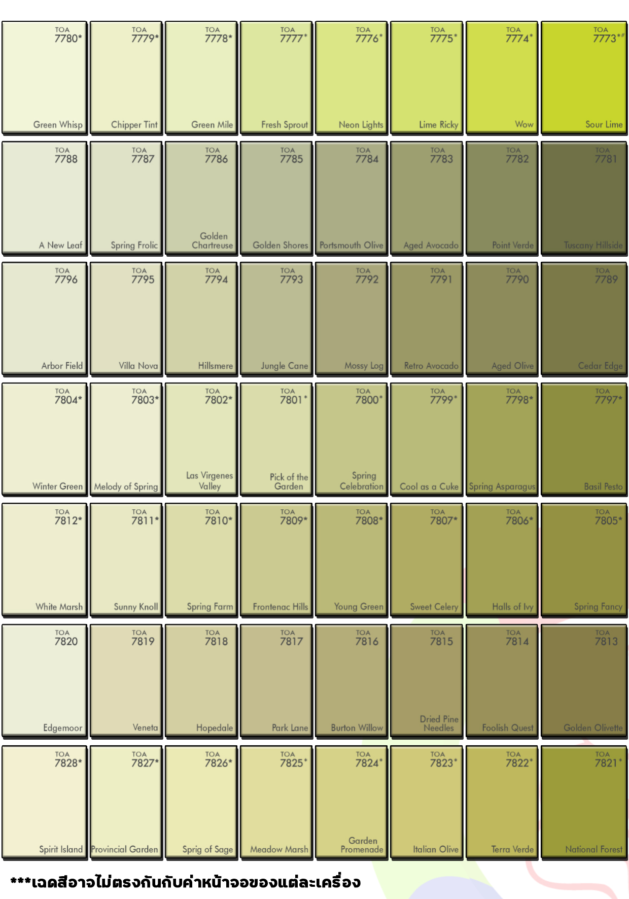Click the Italian Olive 7823 color
The image size is (629, 899).
[x=426, y=802]
